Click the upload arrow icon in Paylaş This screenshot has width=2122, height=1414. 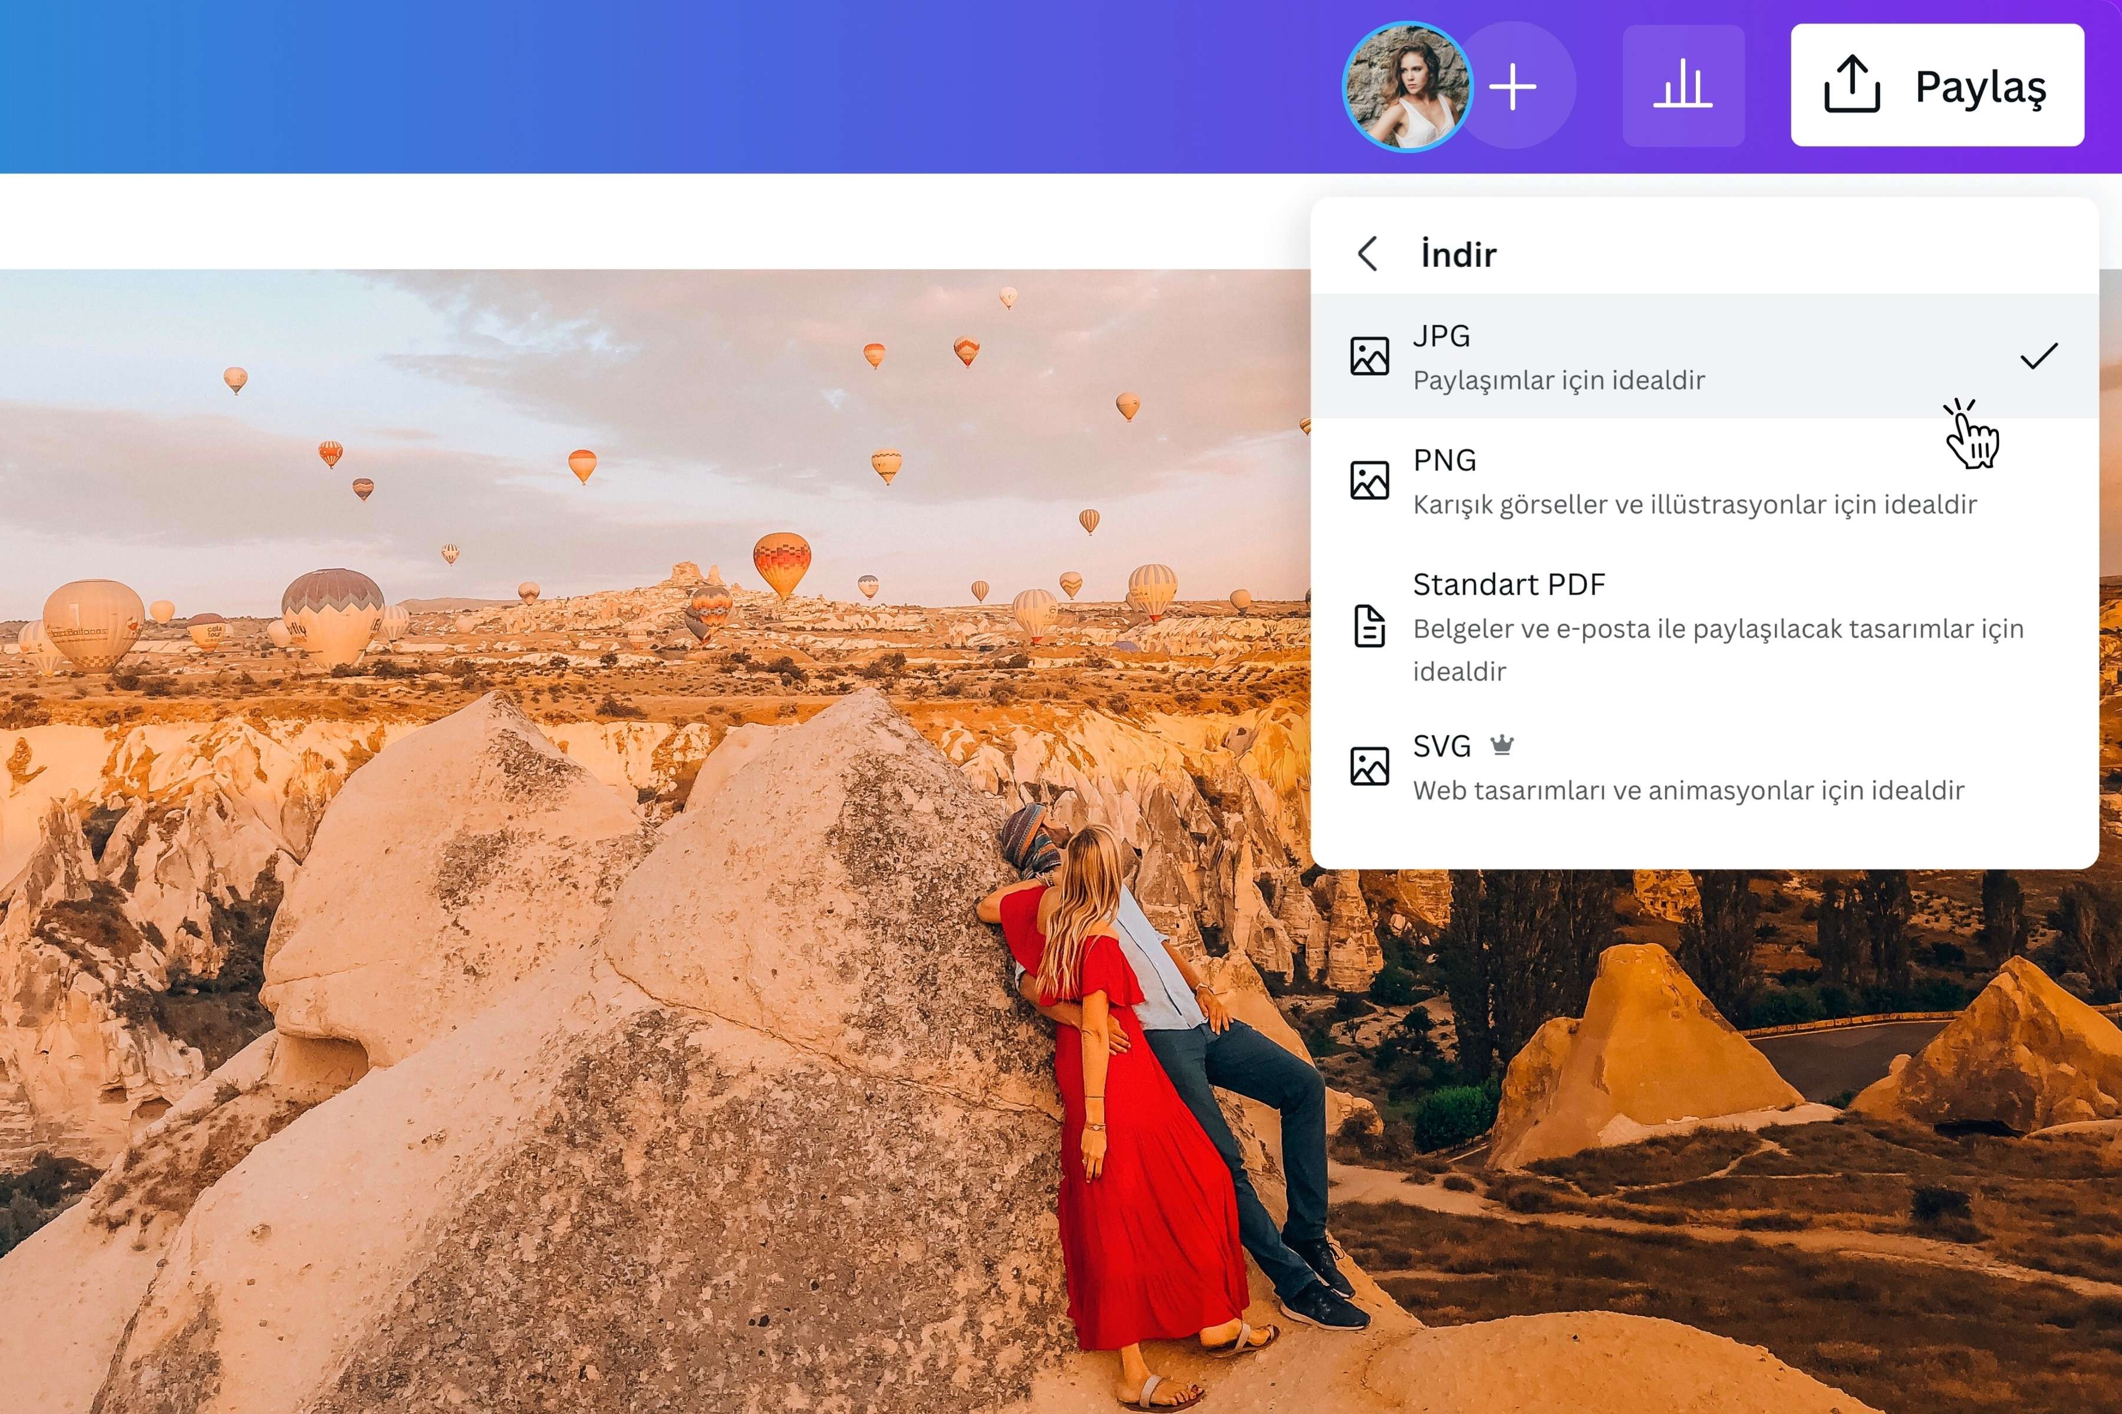point(1852,85)
